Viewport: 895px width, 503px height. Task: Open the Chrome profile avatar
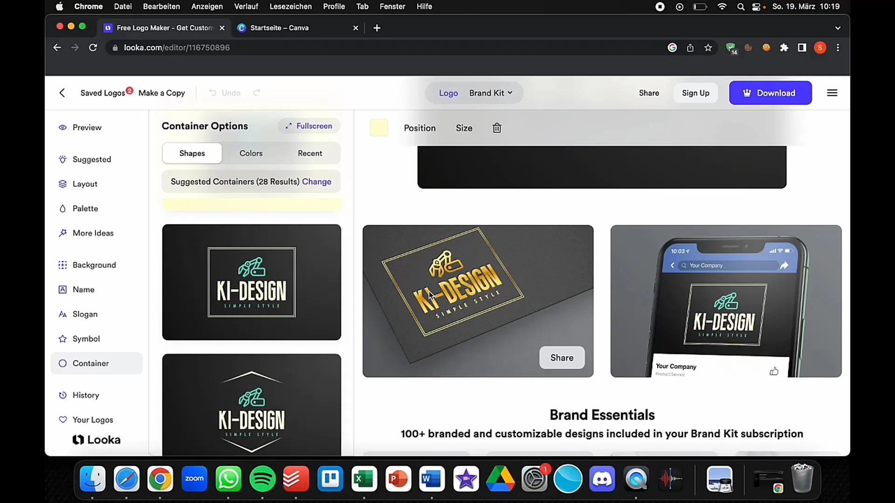coord(820,48)
